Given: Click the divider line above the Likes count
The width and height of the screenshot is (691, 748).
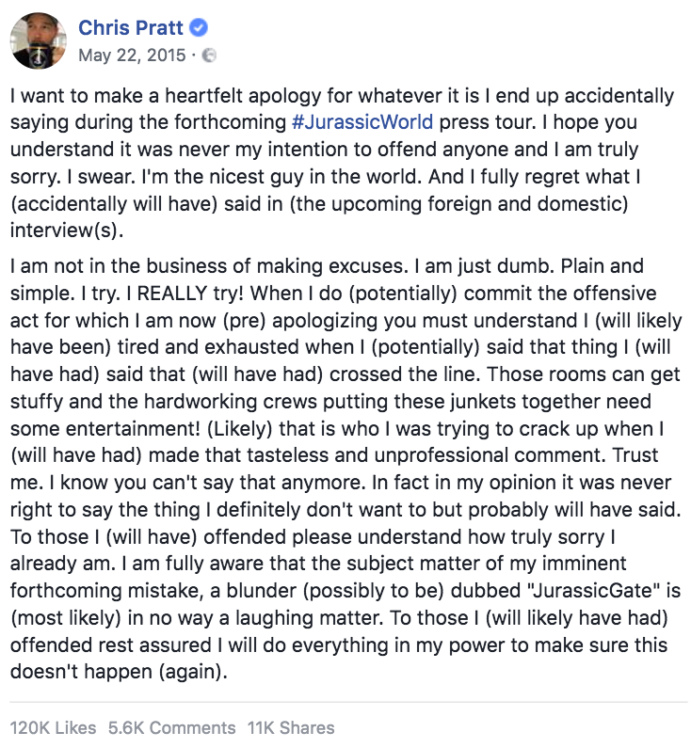Looking at the screenshot, I should click(x=348, y=702).
